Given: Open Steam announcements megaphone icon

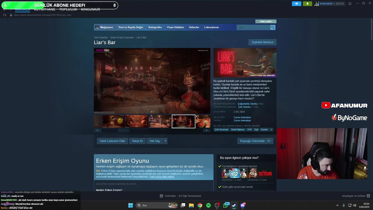Looking at the screenshot, I should [296, 4].
